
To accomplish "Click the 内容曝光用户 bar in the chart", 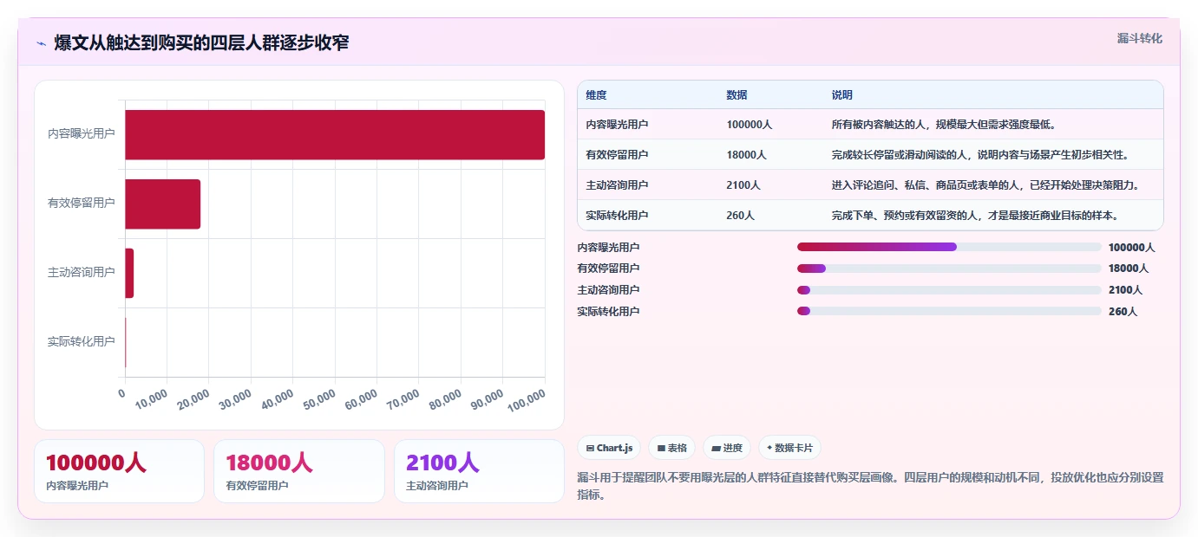I will click(335, 134).
